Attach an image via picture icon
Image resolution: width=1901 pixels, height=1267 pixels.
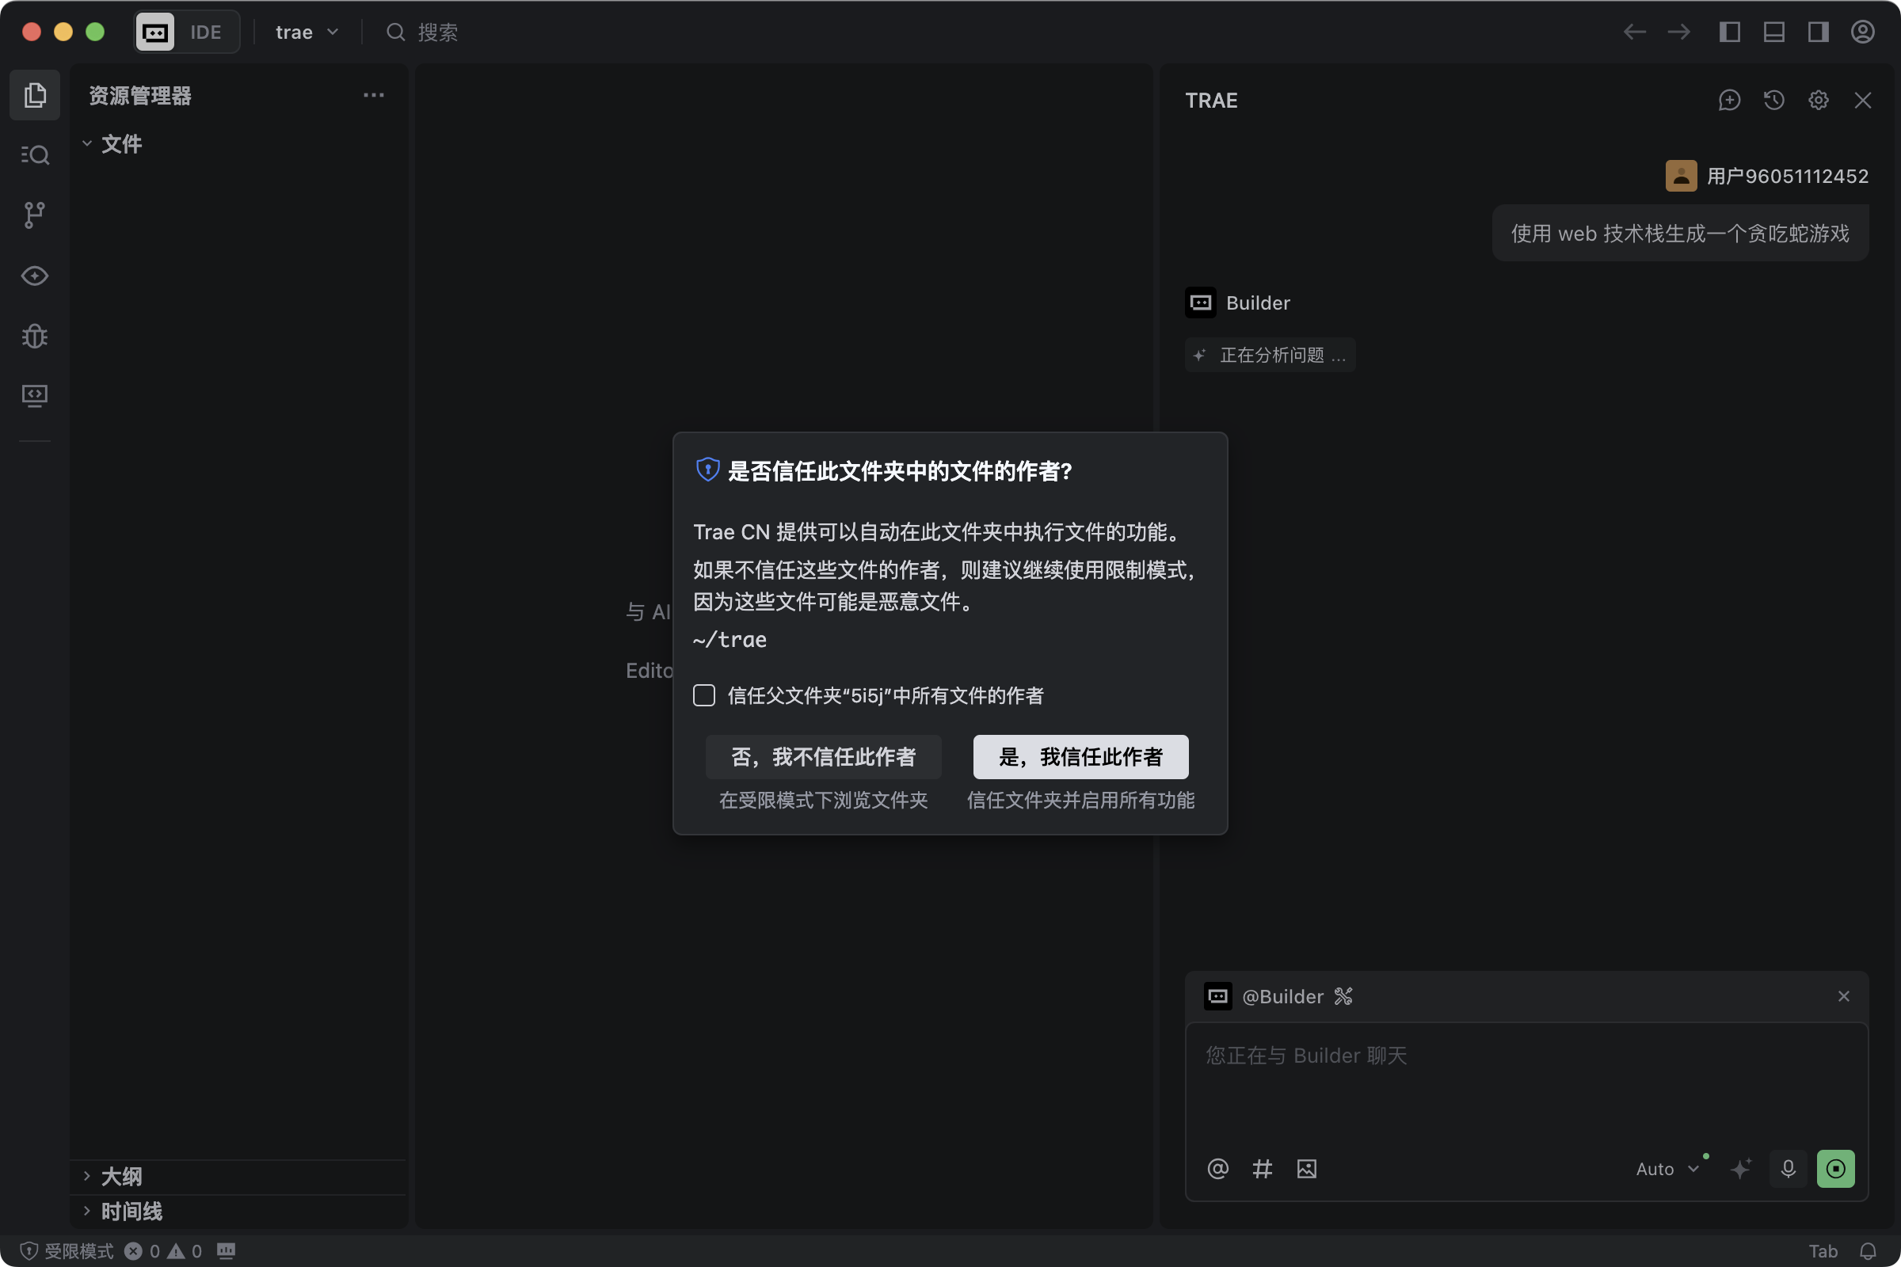(x=1307, y=1169)
